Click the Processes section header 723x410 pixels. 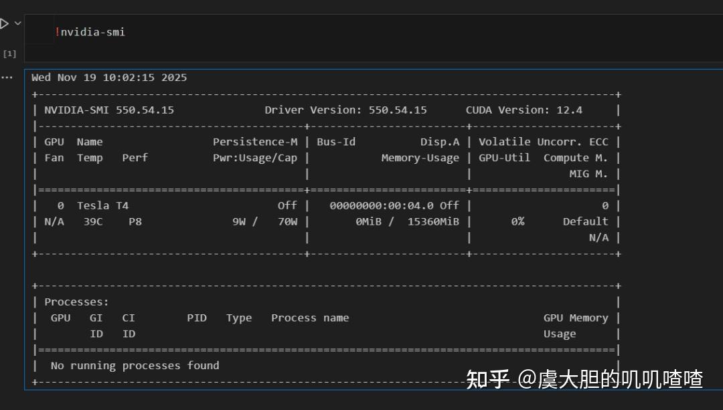coord(76,302)
